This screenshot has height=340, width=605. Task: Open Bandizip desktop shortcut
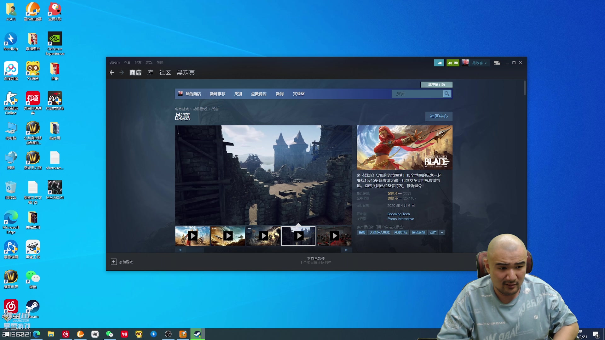pos(11,42)
